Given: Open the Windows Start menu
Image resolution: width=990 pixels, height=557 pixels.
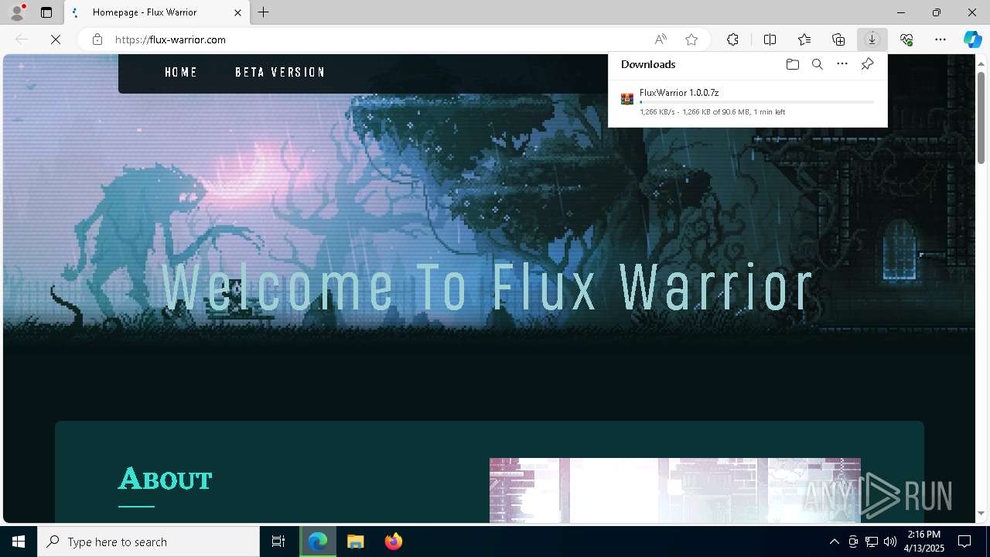Looking at the screenshot, I should pos(19,542).
